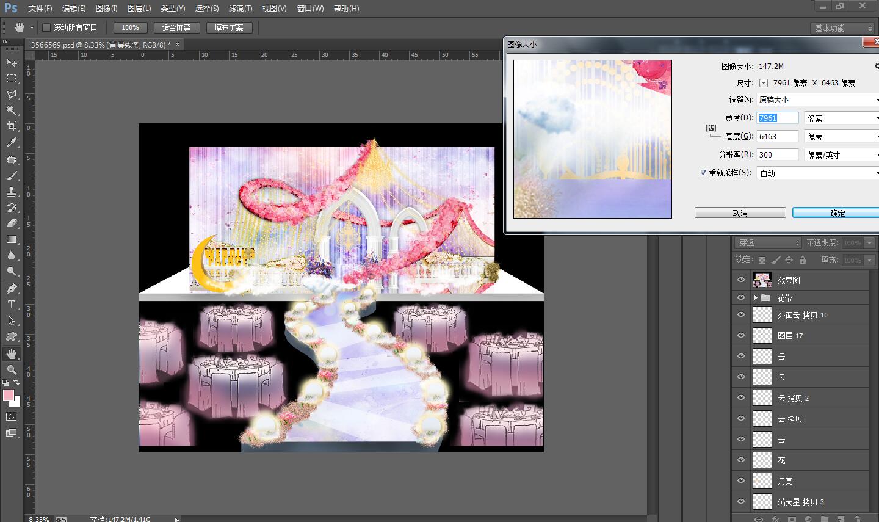
Task: Hide the 效果图 layer
Action: click(x=741, y=280)
